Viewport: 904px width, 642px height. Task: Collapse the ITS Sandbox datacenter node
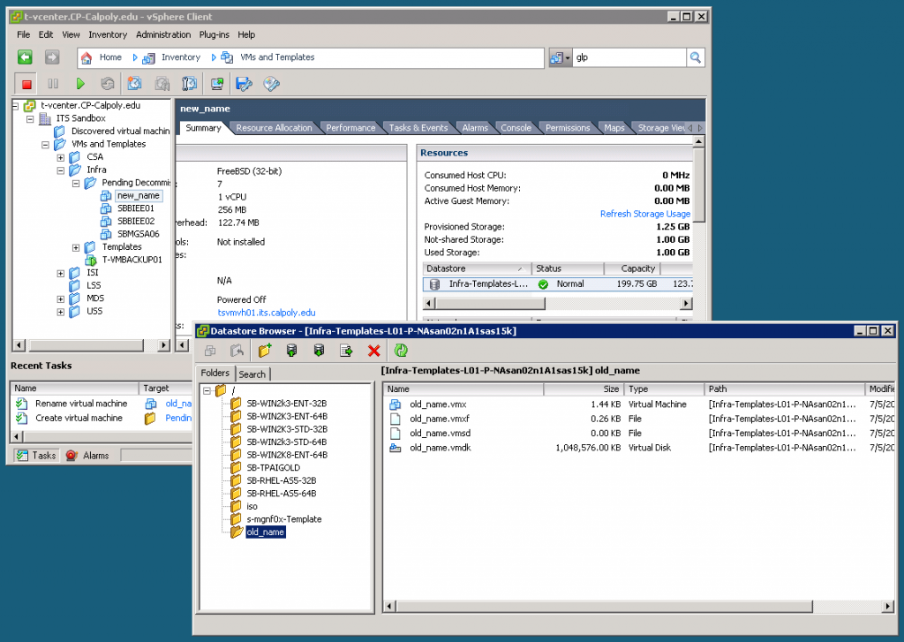click(30, 119)
